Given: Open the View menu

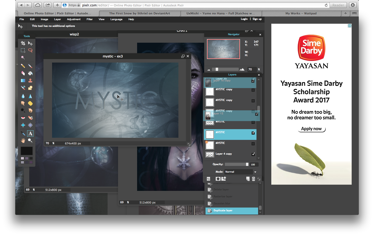Looking at the screenshot, I should pyautogui.click(x=101, y=19).
